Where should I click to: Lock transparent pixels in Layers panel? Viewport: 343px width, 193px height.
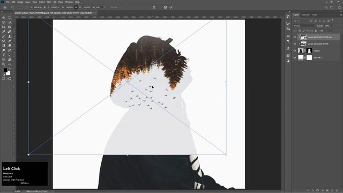click(300, 31)
